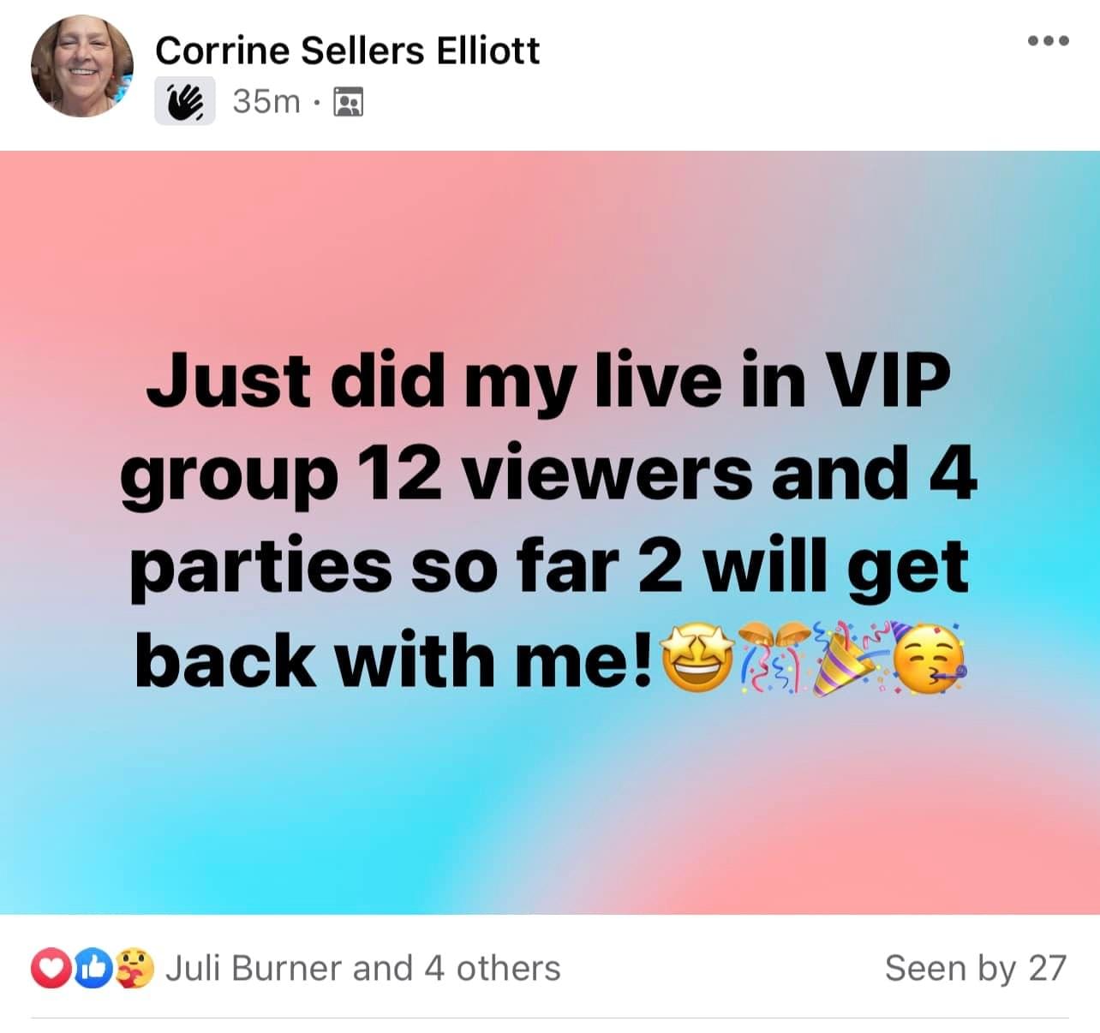Open Corrine Sellers Elliott's profile by name
Screen dimensions: 1100x1033
[x=347, y=51]
